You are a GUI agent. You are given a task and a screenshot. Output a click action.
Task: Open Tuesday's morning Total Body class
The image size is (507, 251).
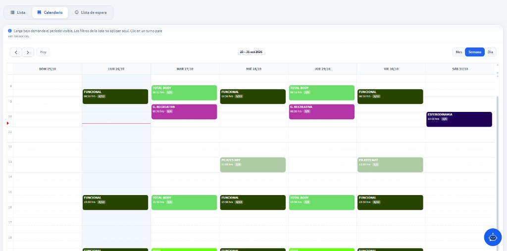point(184,93)
